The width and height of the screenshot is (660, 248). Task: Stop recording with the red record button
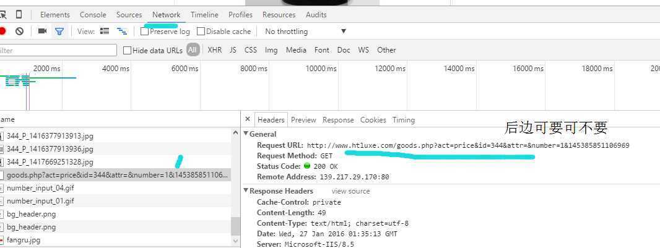(2, 31)
